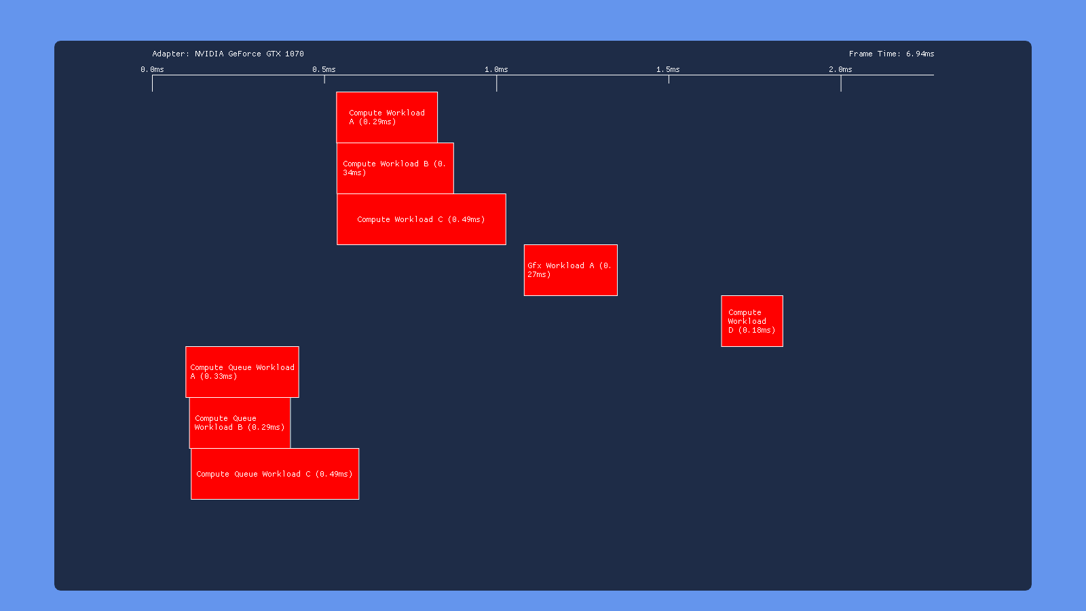Click the 1.0ms timeline tick label
The height and width of the screenshot is (611, 1086).
(x=496, y=69)
